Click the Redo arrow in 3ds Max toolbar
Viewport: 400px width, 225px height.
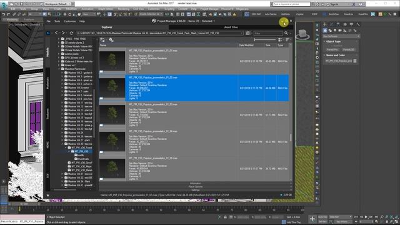coord(8,14)
